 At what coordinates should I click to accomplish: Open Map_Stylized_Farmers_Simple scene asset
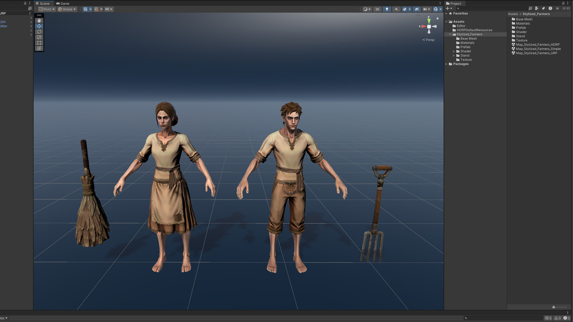tap(536, 49)
